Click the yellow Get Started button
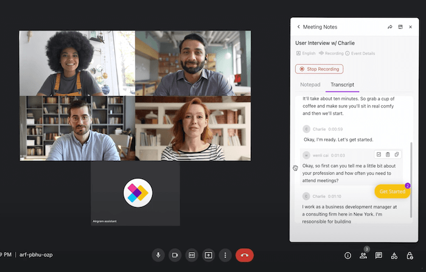Screen dimensions: 426x272 [393, 191]
